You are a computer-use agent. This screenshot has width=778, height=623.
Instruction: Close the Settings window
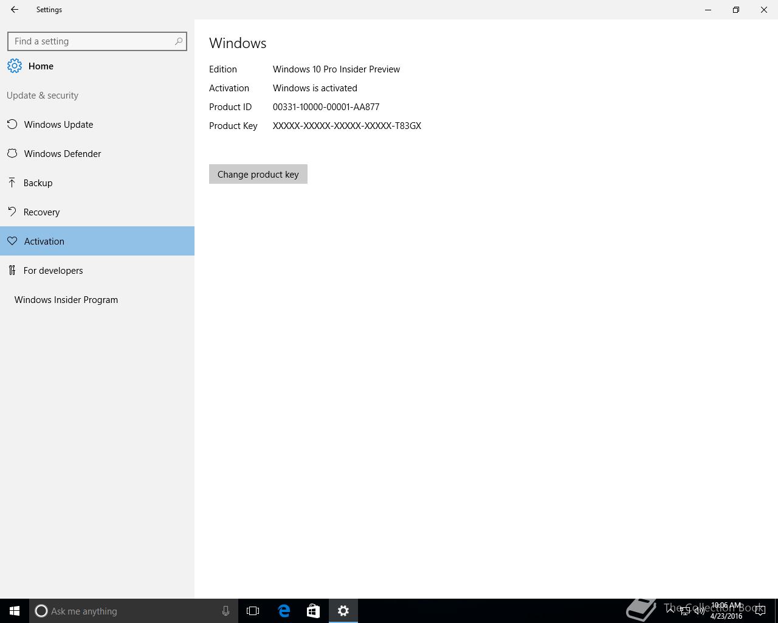[764, 10]
